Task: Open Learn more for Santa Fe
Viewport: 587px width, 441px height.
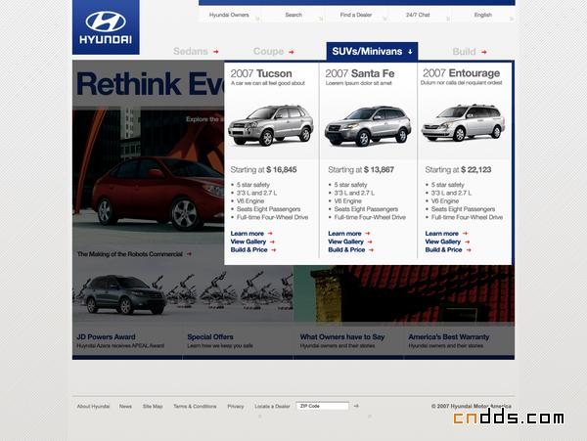Action: pos(344,234)
